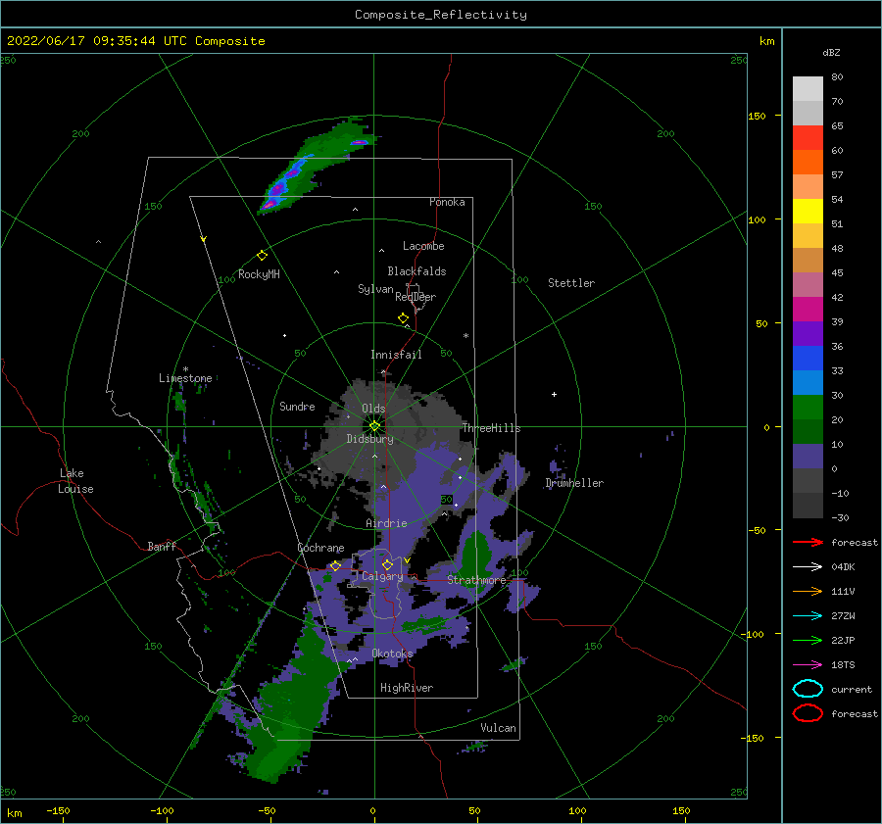Viewport: 882px width, 824px height.
Task: Click the dBZ scale heading
Action: [x=831, y=52]
